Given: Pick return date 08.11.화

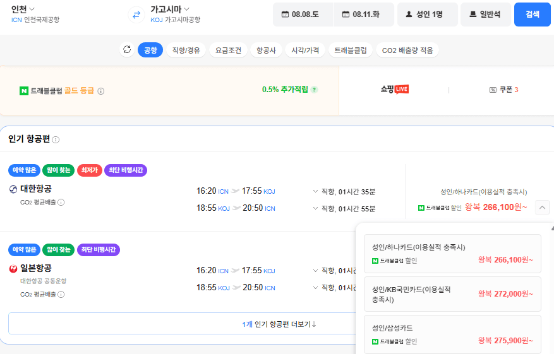Looking at the screenshot, I should click(364, 15).
